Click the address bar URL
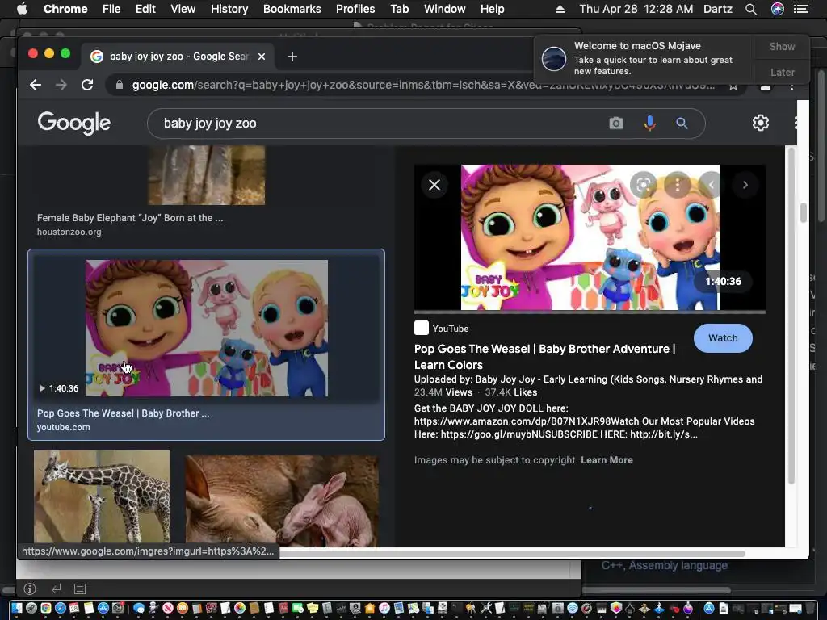 tap(423, 85)
